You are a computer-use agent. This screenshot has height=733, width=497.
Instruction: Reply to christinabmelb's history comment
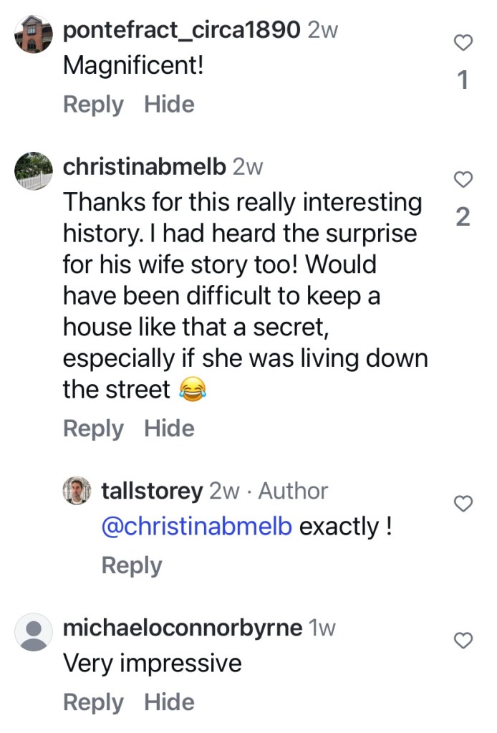(93, 428)
